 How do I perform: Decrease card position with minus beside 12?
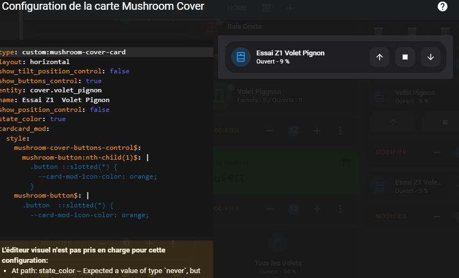pyautogui.click(x=270, y=131)
